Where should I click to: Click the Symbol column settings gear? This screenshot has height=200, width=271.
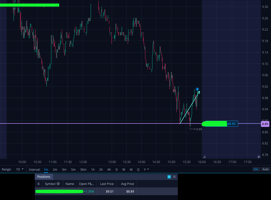tap(58, 184)
